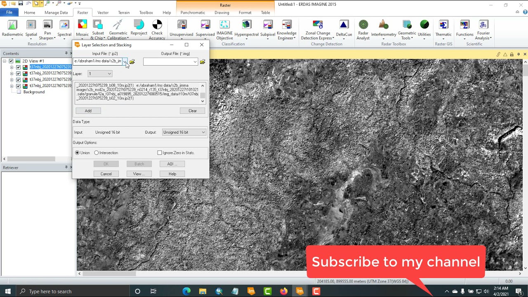Screen dimensions: 528x297
Task: Open Radar Analyst
Action: point(363,30)
